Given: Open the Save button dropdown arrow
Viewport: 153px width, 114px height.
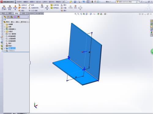Looking at the screenshot, I should [77, 2].
